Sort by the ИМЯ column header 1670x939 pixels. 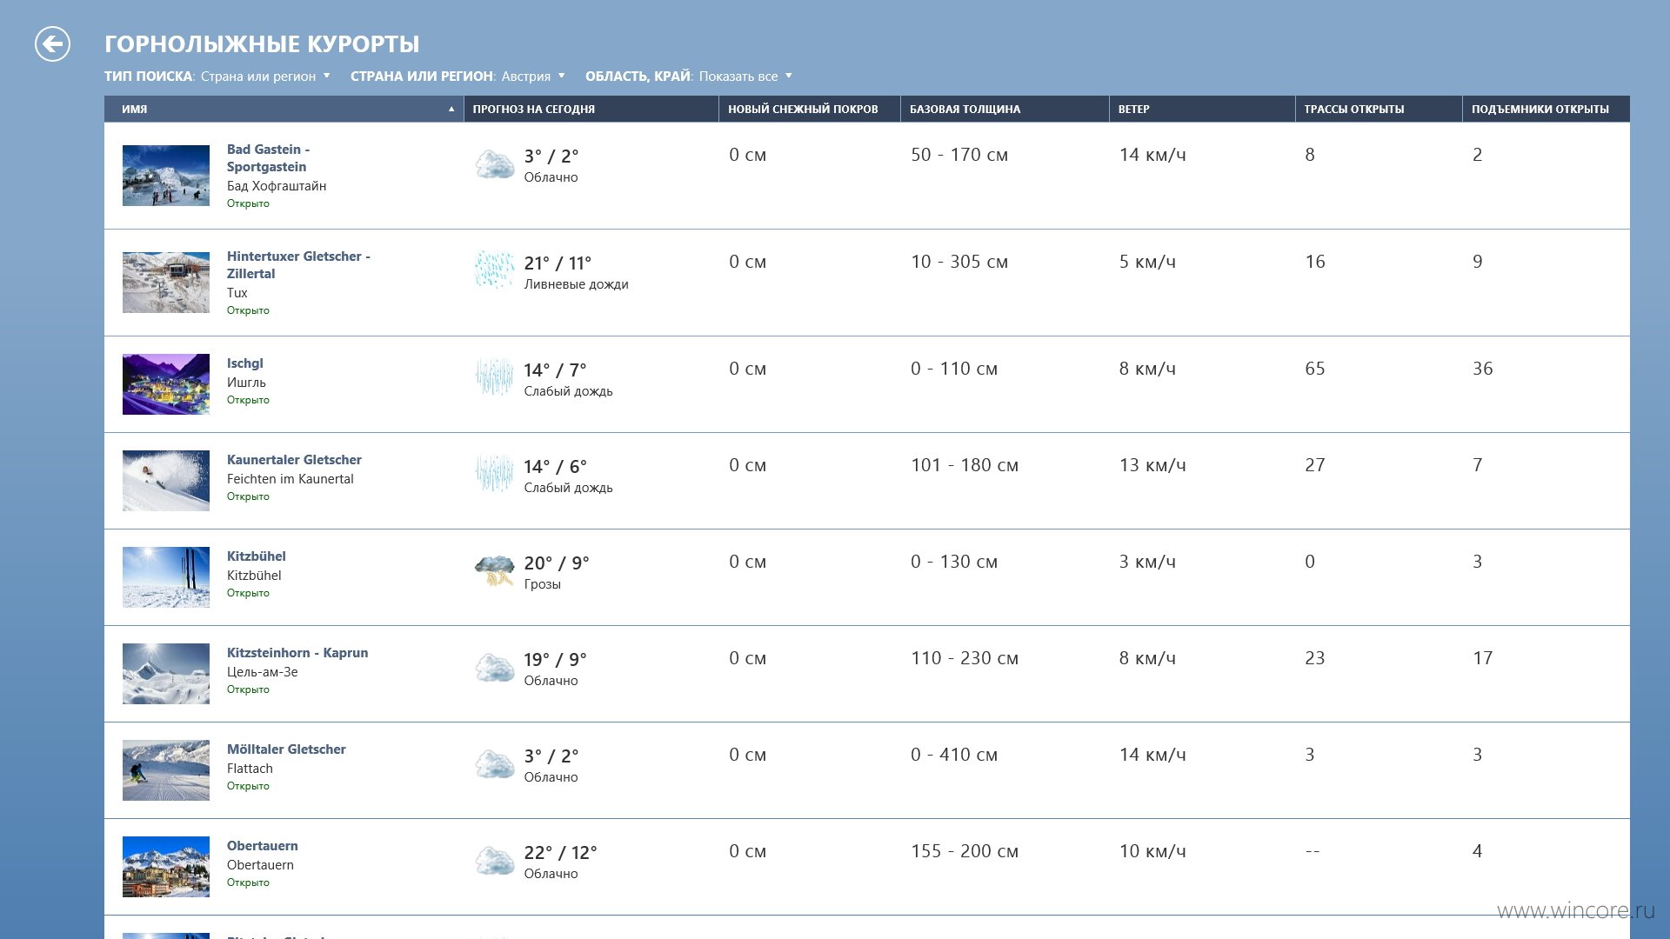(284, 109)
